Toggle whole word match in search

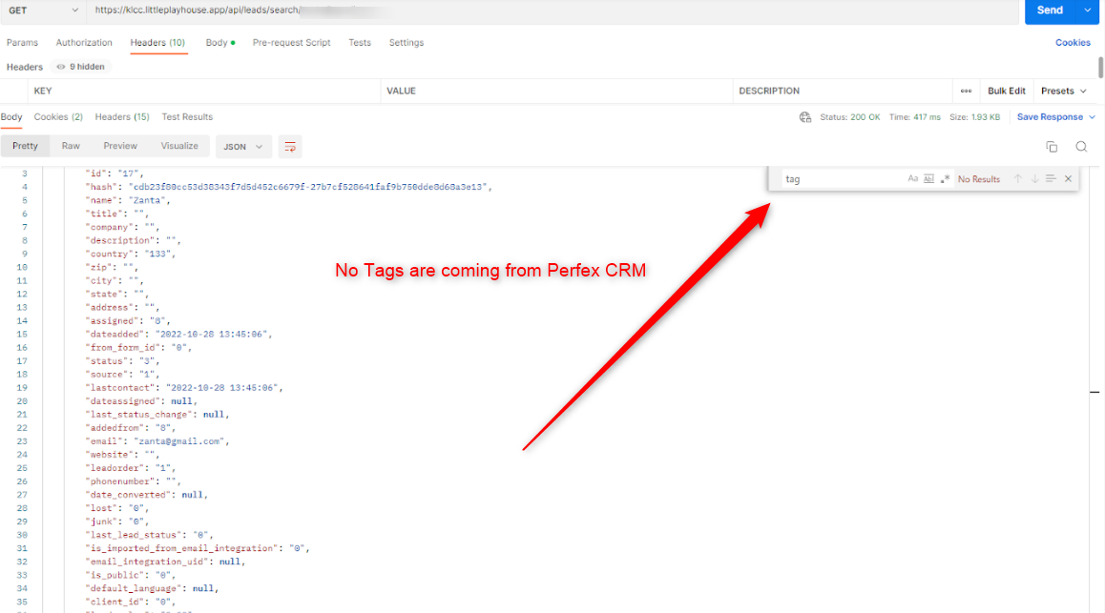point(928,179)
